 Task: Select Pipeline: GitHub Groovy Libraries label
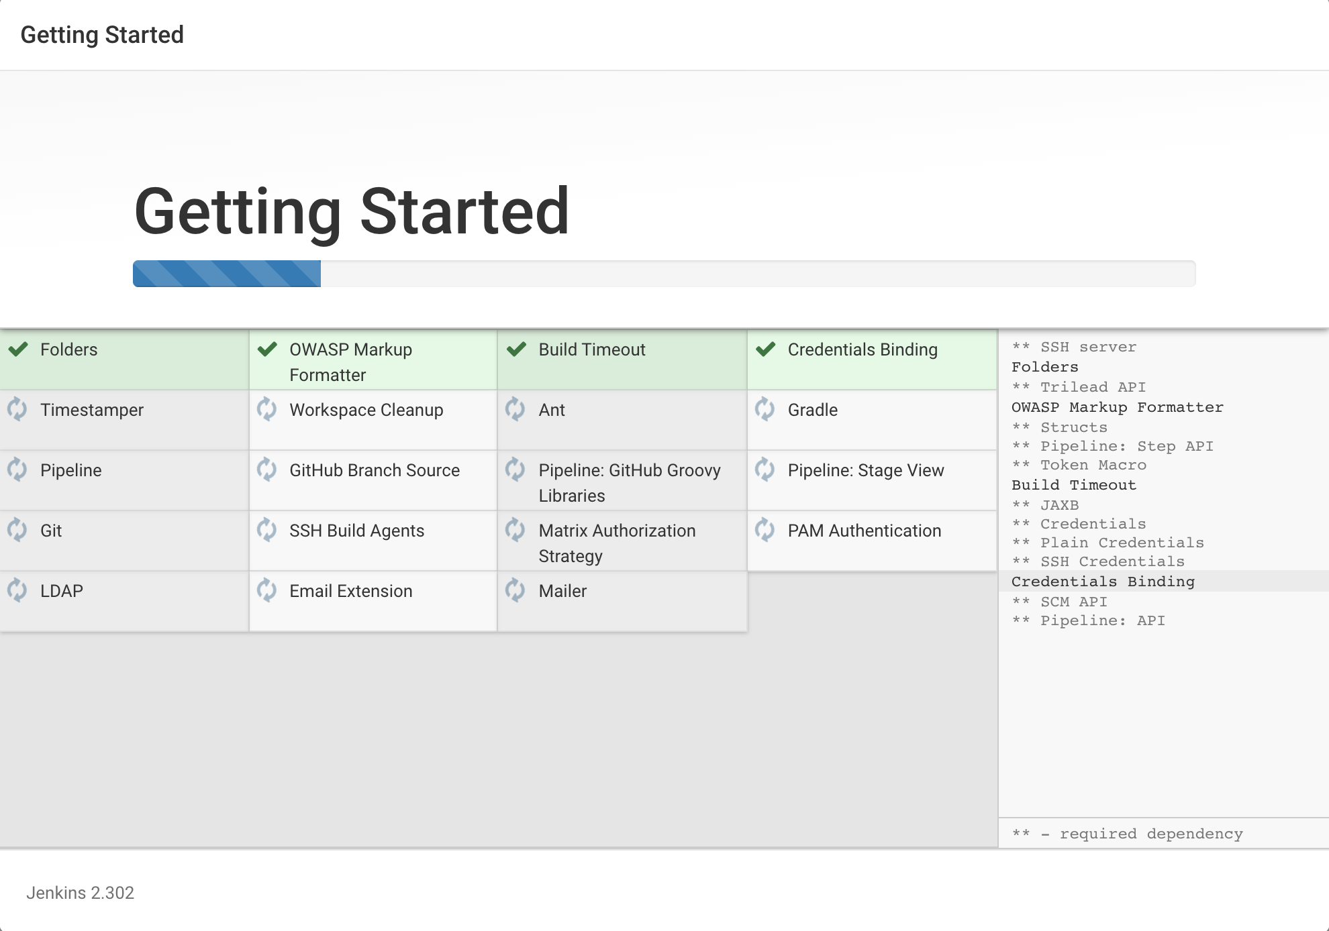(x=630, y=483)
